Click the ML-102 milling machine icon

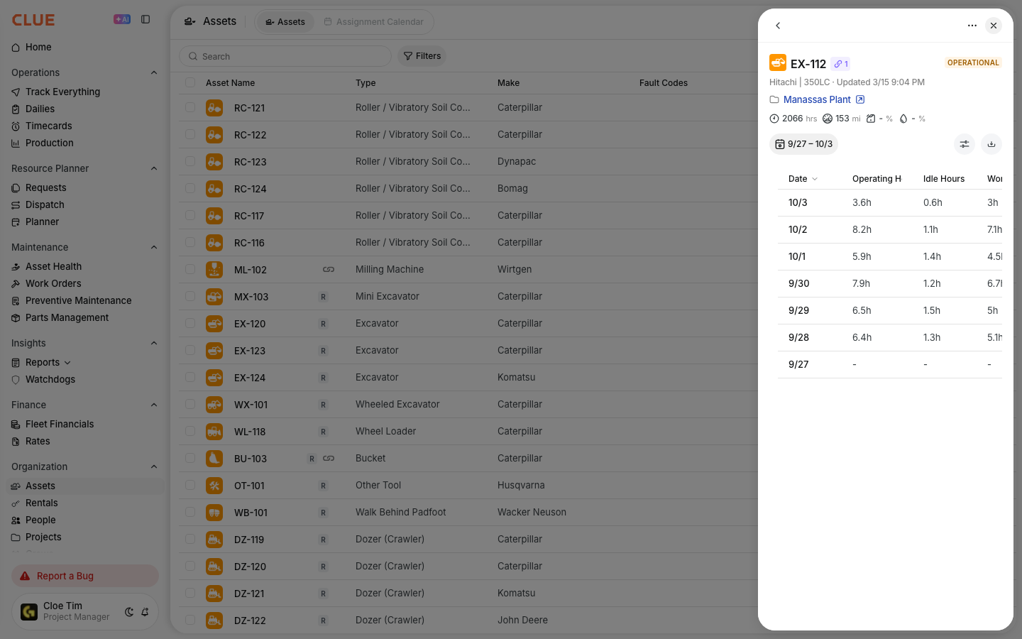tap(214, 270)
